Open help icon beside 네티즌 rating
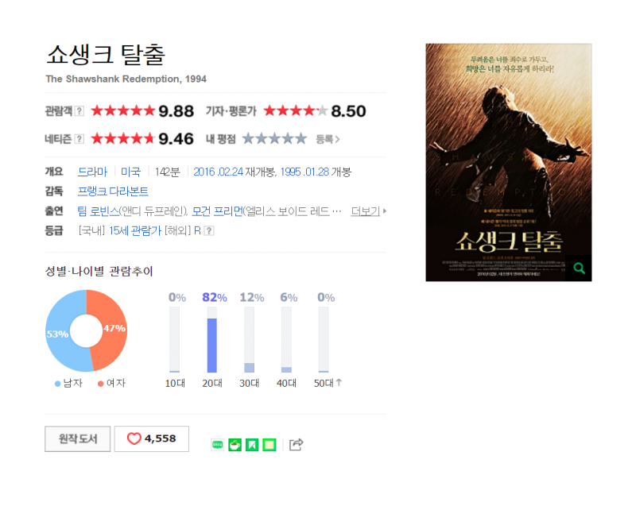The width and height of the screenshot is (636, 506). click(79, 139)
